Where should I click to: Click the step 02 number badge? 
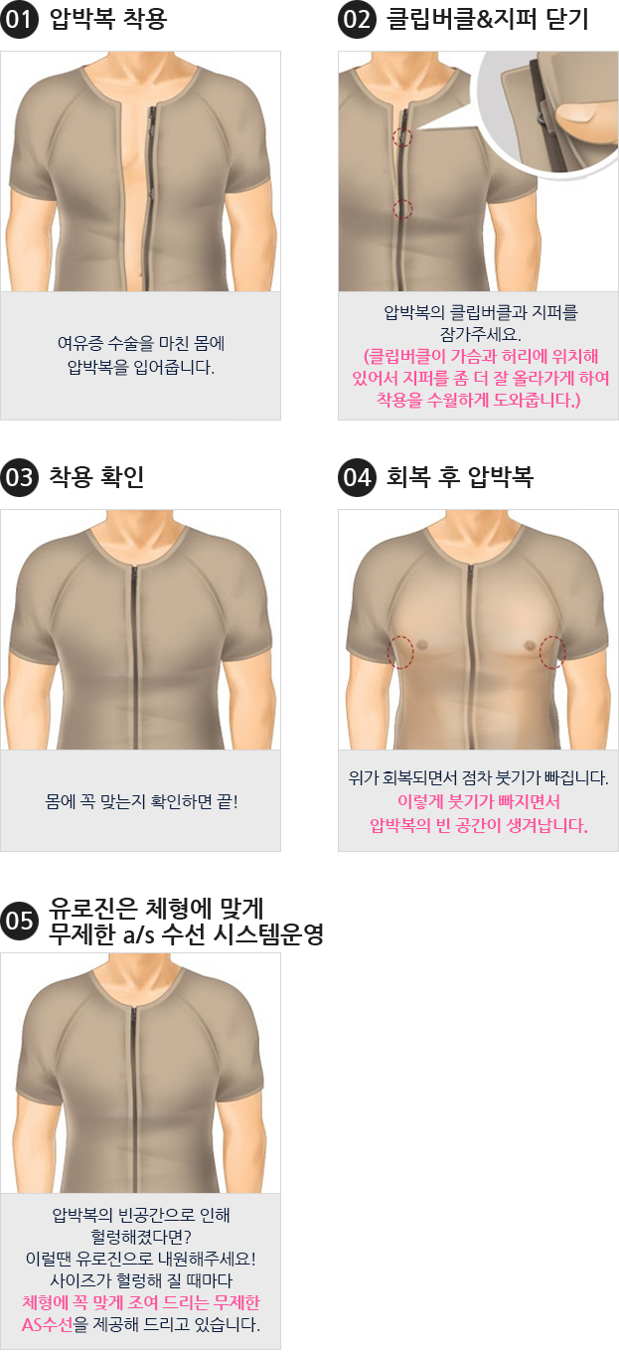click(357, 20)
